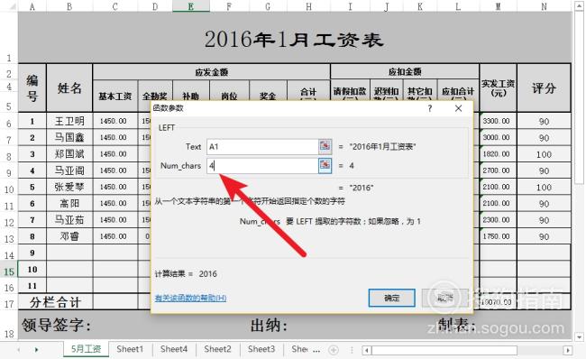586x359 pixels.
Task: Click horizontal scrollbar left arrow
Action: (x=367, y=350)
